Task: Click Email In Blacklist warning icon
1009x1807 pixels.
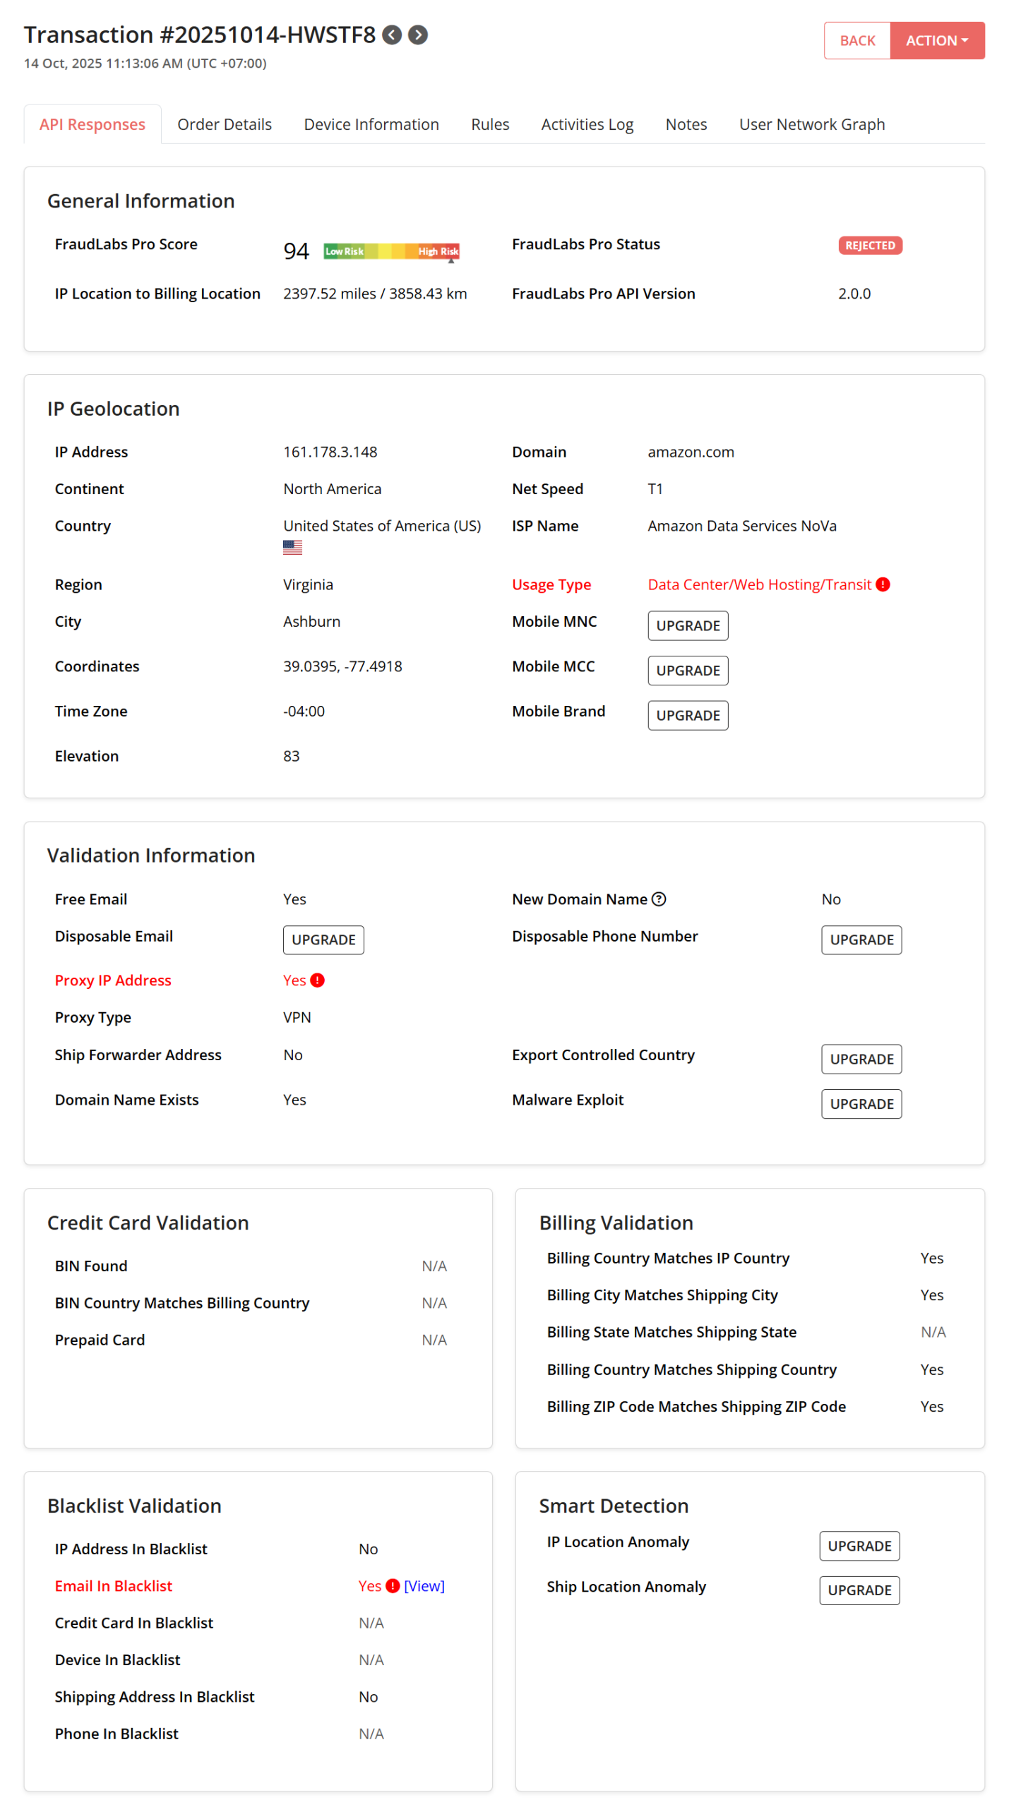Action: (393, 1585)
